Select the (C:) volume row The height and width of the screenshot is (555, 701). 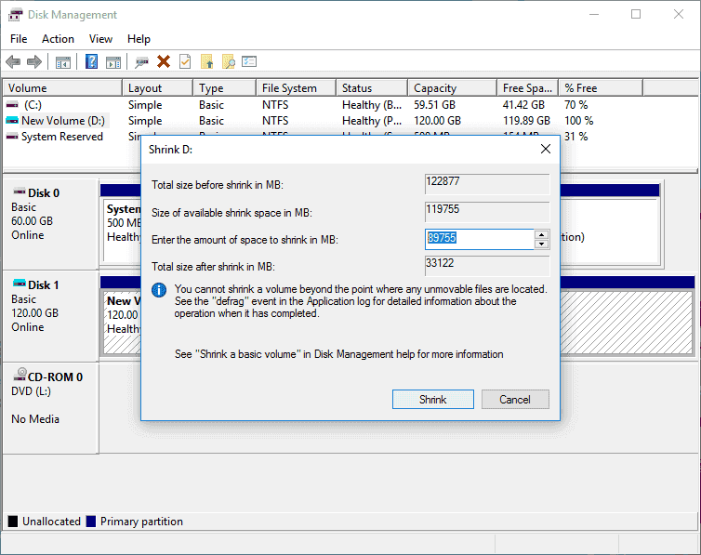[33, 105]
